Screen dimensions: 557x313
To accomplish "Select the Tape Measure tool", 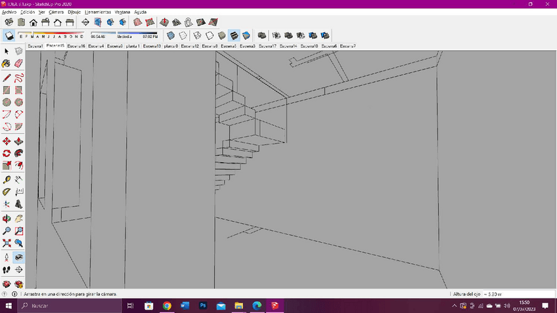I will click(x=7, y=179).
